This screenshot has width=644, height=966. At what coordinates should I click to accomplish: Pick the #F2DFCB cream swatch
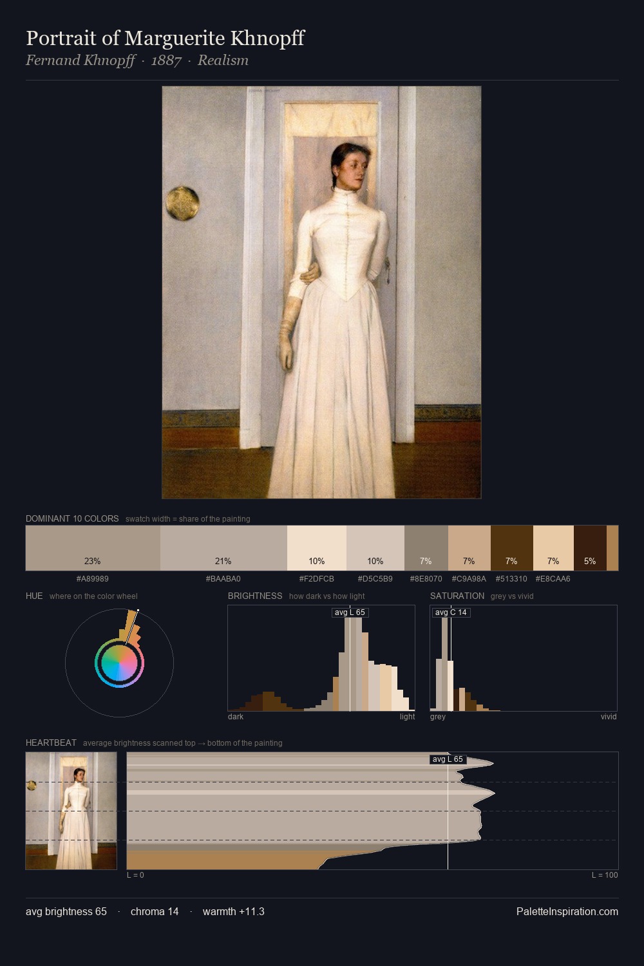point(317,548)
